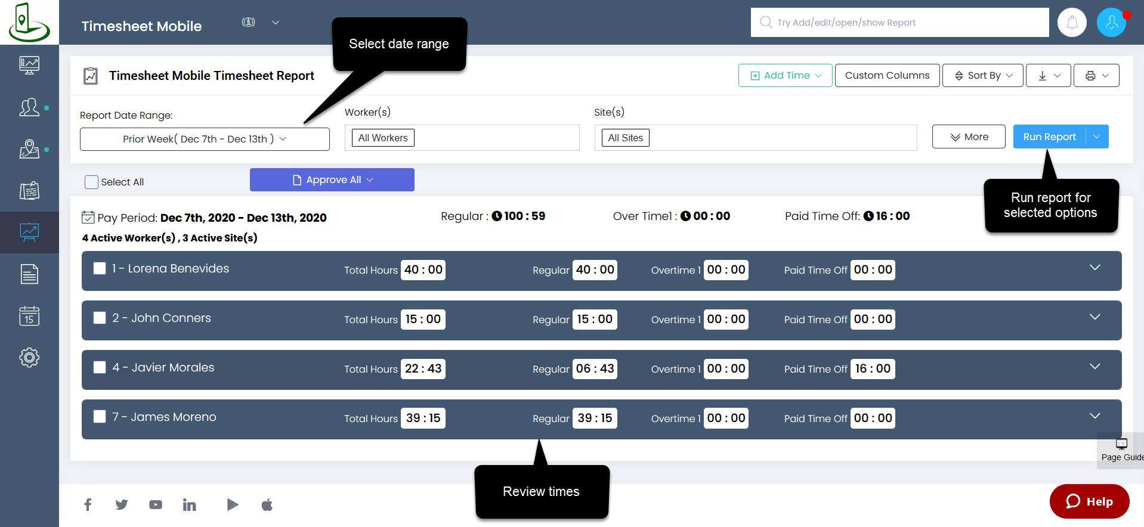Open the header dropdown chevron beside globe
The image size is (1144, 527).
point(276,23)
